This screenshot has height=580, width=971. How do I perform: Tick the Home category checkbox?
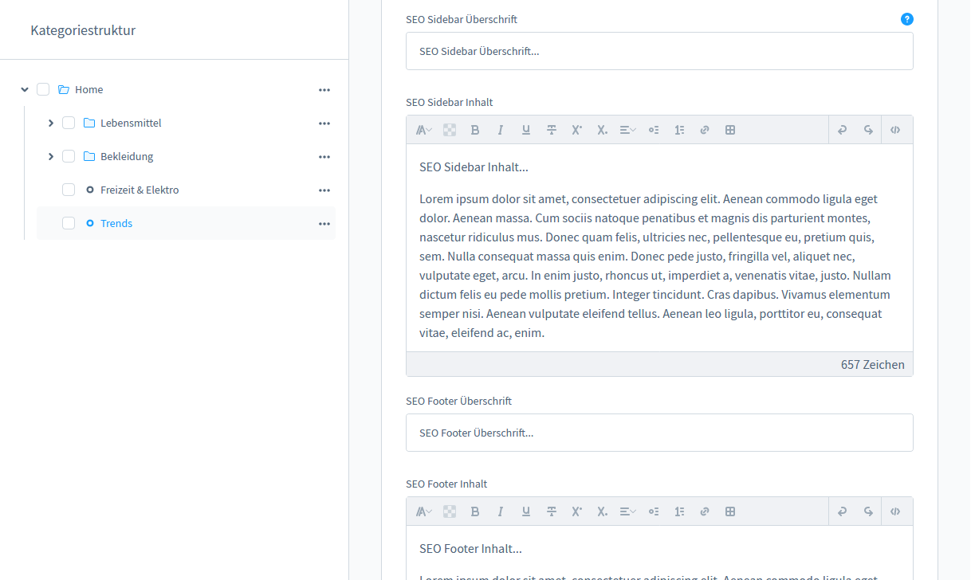coord(43,89)
